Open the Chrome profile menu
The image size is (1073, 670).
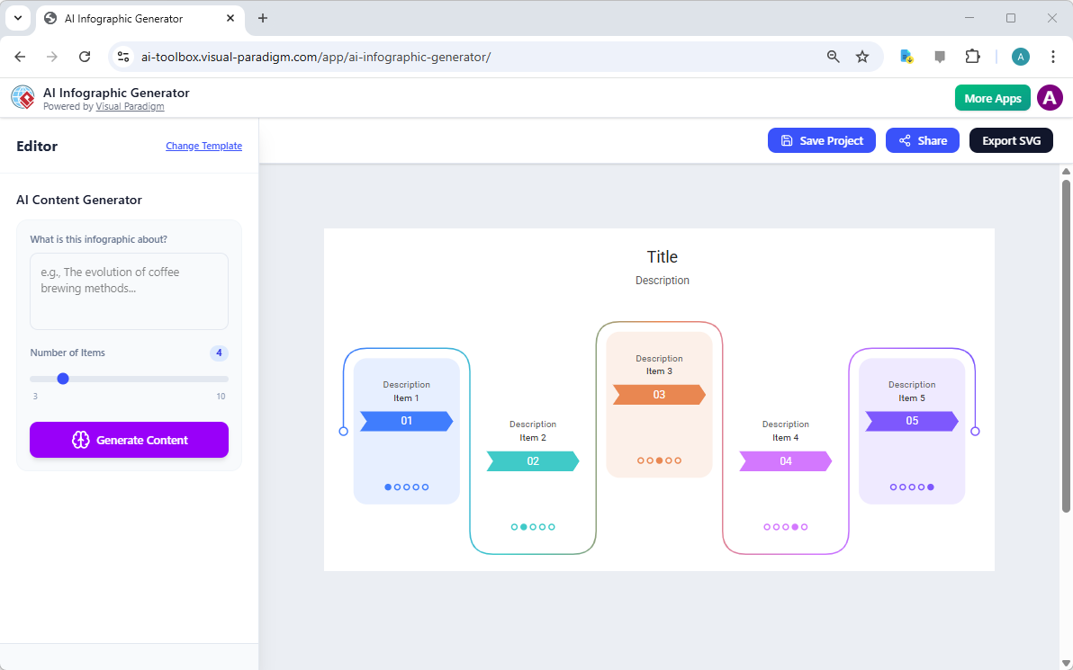point(1020,56)
